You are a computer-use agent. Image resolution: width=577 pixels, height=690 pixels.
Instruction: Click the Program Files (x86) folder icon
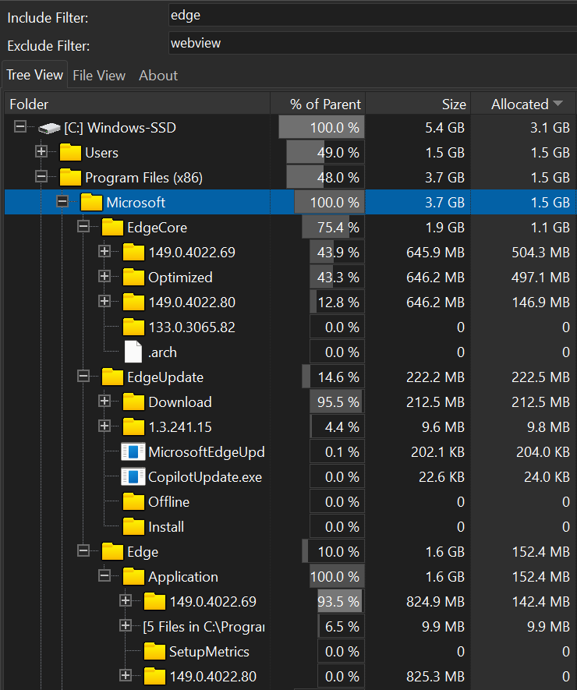(x=70, y=178)
